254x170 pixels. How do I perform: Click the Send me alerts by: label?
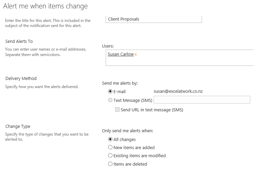point(120,83)
